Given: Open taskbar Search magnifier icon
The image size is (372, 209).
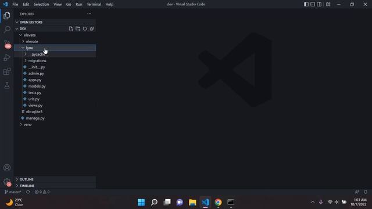Looking at the screenshot, I should tap(154, 202).
